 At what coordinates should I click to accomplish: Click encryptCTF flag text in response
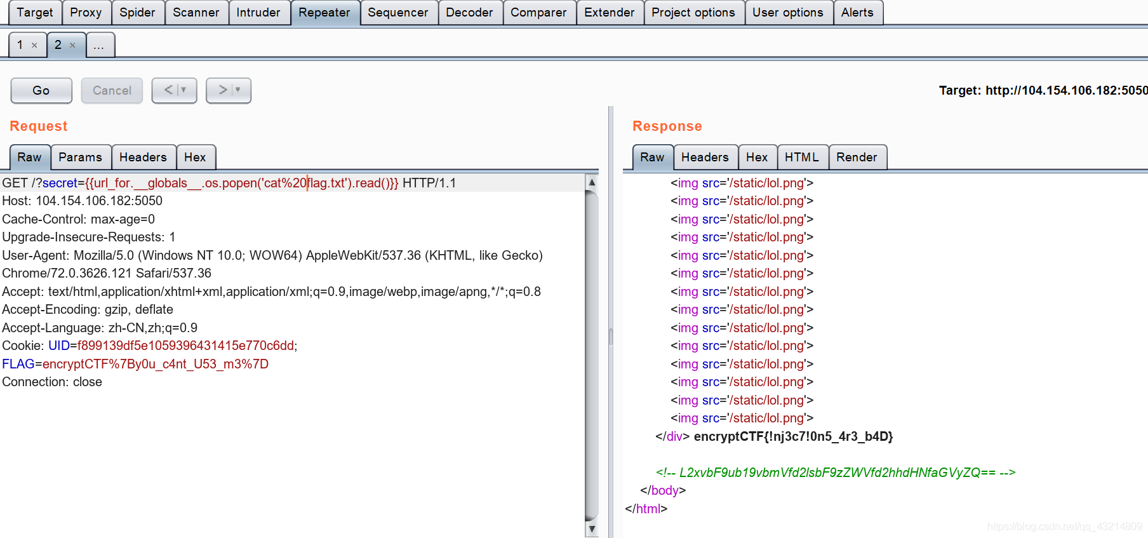click(794, 436)
